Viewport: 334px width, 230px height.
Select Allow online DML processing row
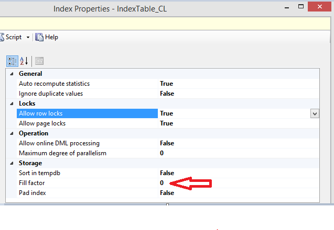coord(59,143)
